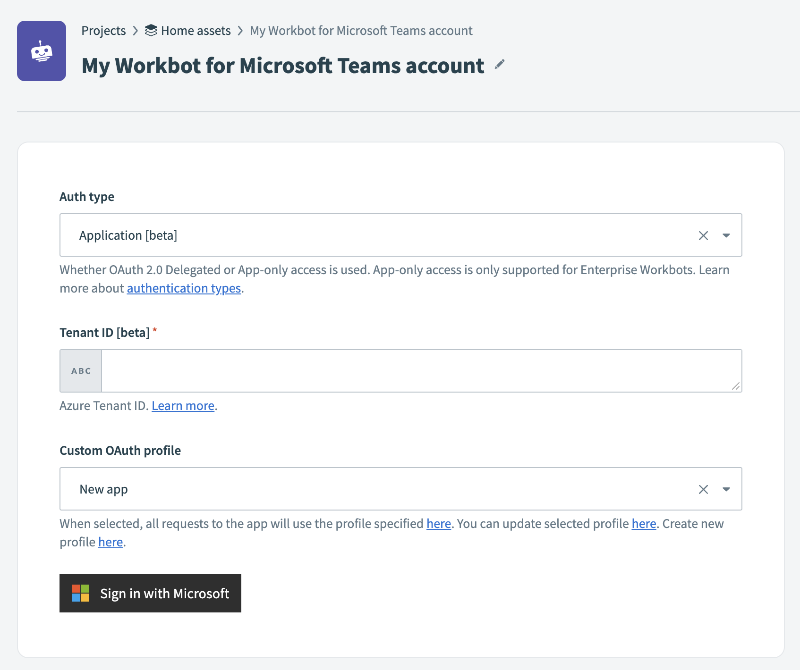The height and width of the screenshot is (670, 800).
Task: Open the Azure Tenant ID Learn more link
Action: pos(183,406)
